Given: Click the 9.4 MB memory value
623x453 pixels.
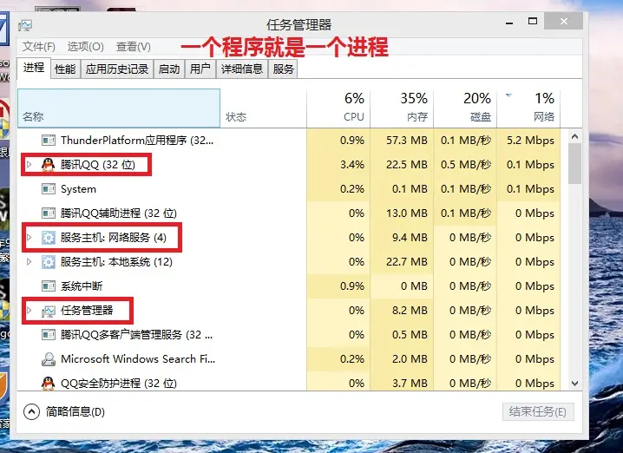Looking at the screenshot, I should point(410,238).
